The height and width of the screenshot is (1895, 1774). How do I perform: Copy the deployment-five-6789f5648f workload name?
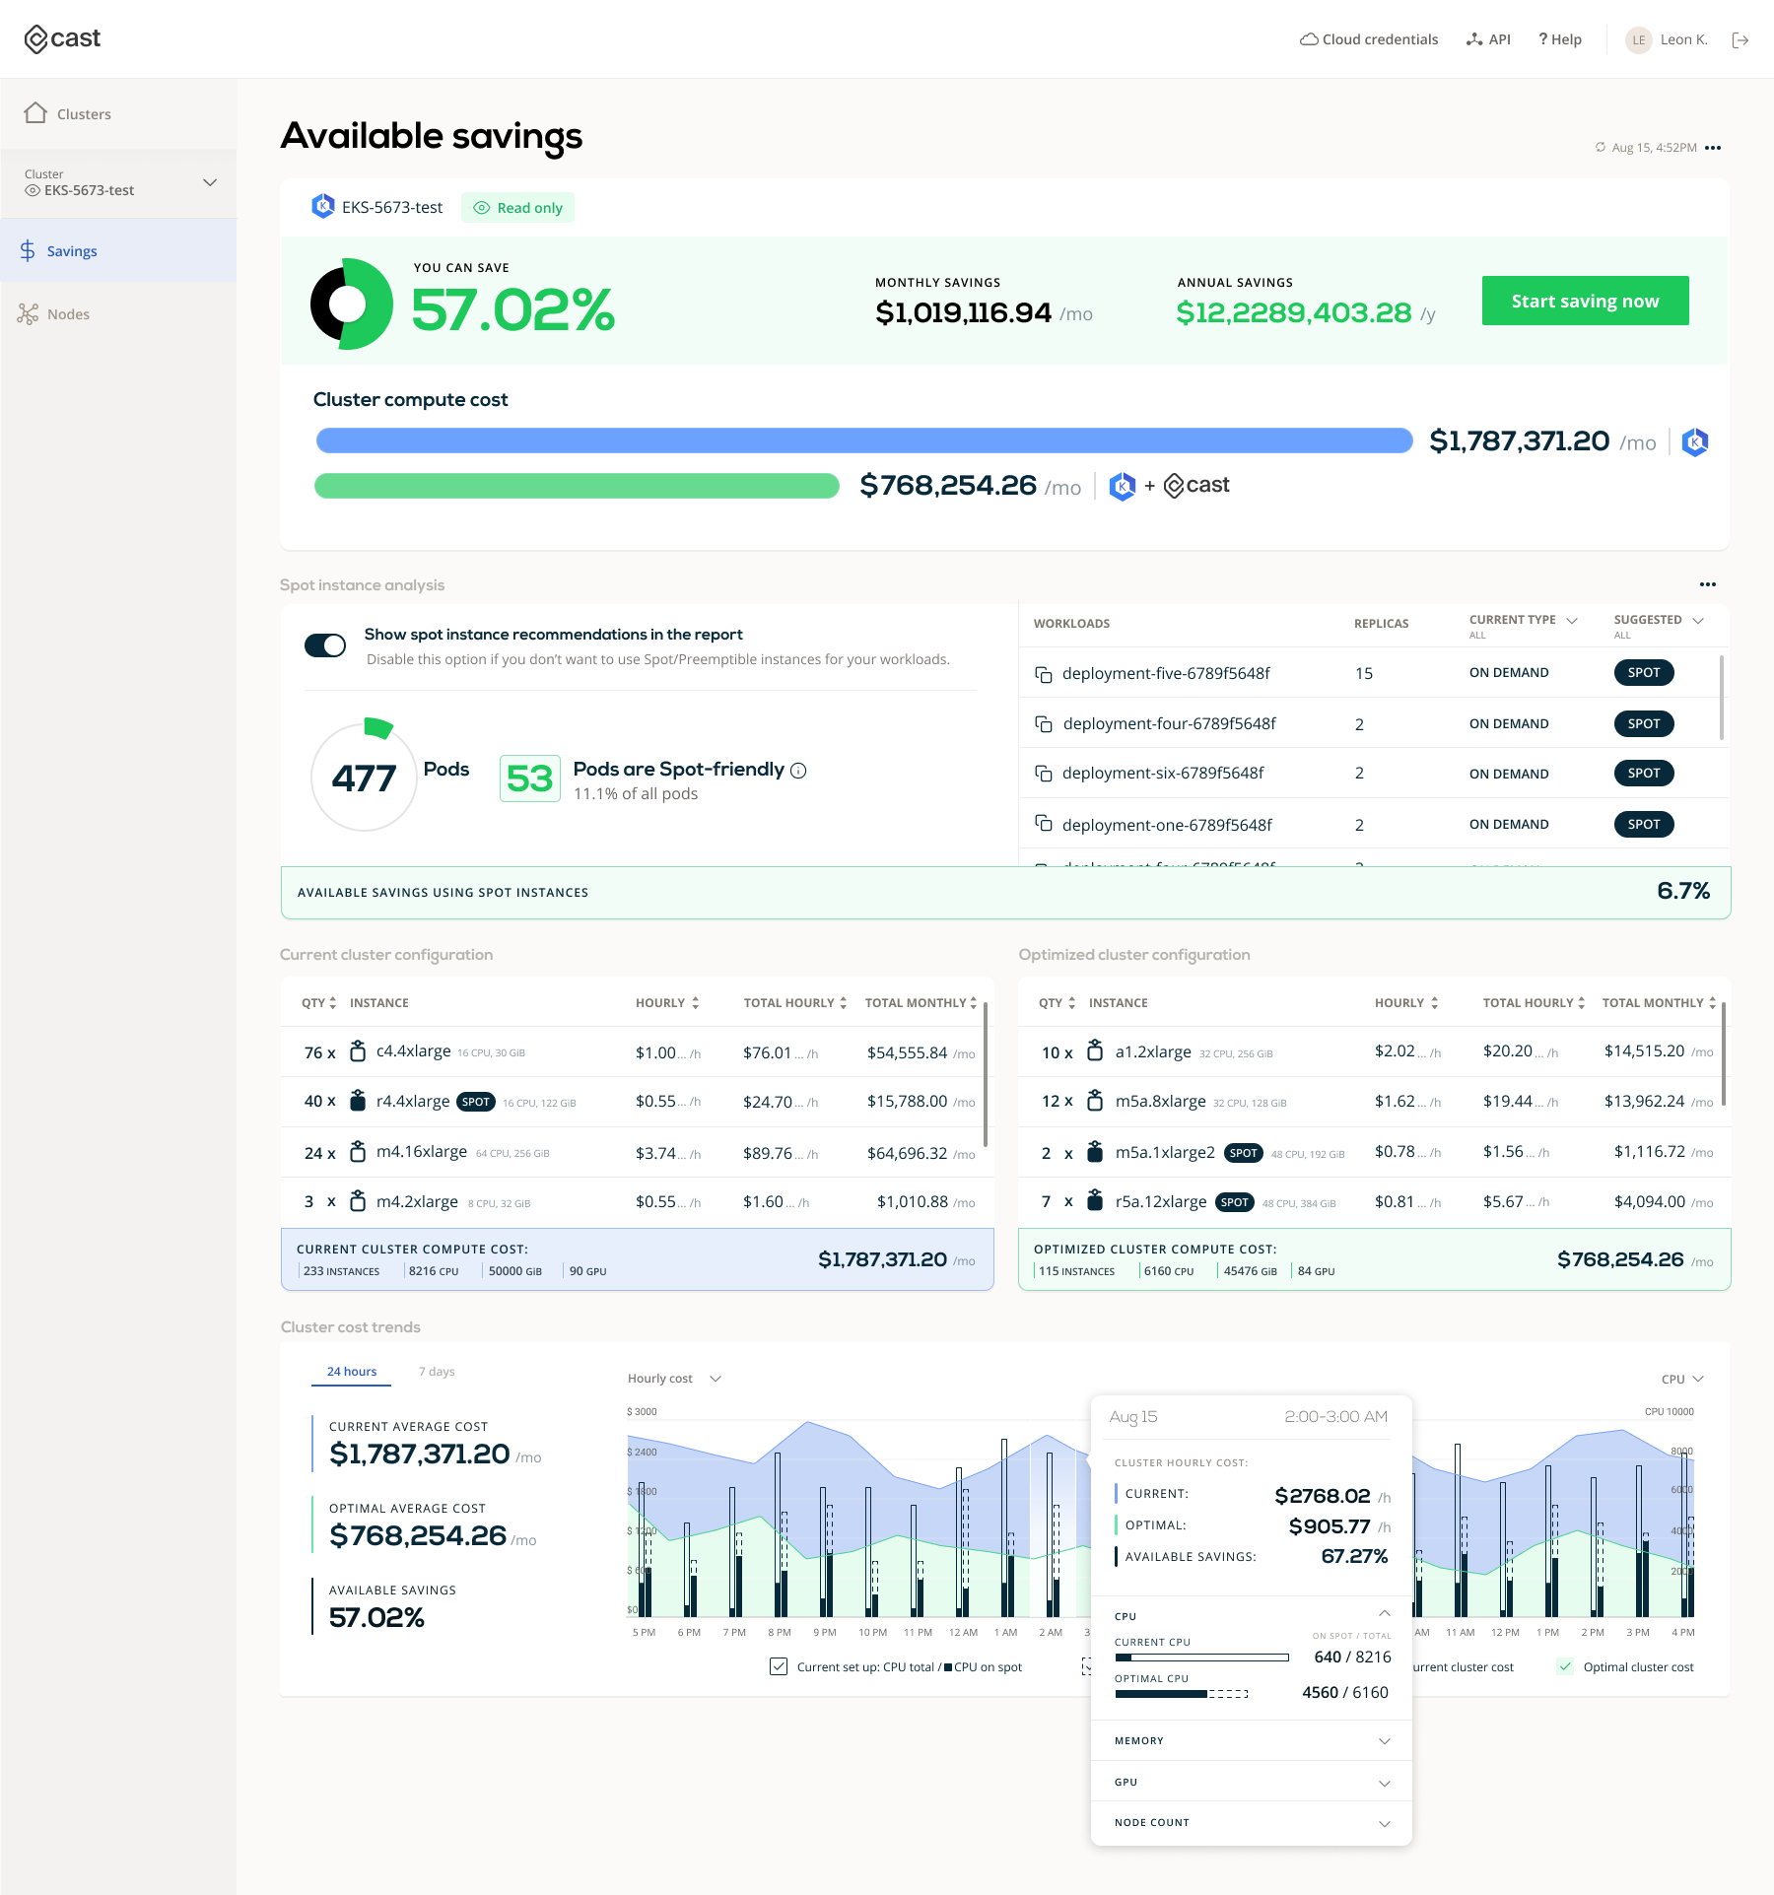(1044, 673)
